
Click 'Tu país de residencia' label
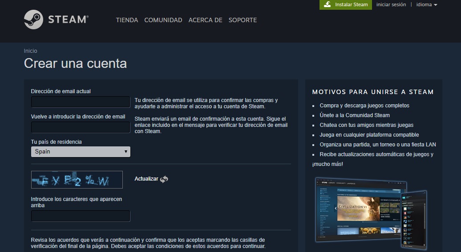coord(56,142)
